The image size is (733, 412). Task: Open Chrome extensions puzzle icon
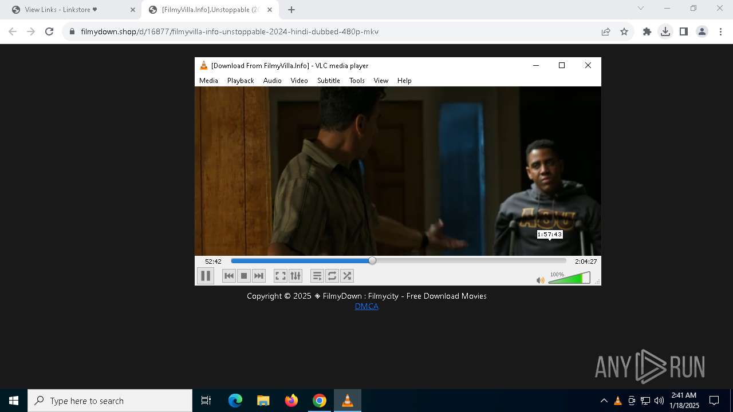point(647,31)
